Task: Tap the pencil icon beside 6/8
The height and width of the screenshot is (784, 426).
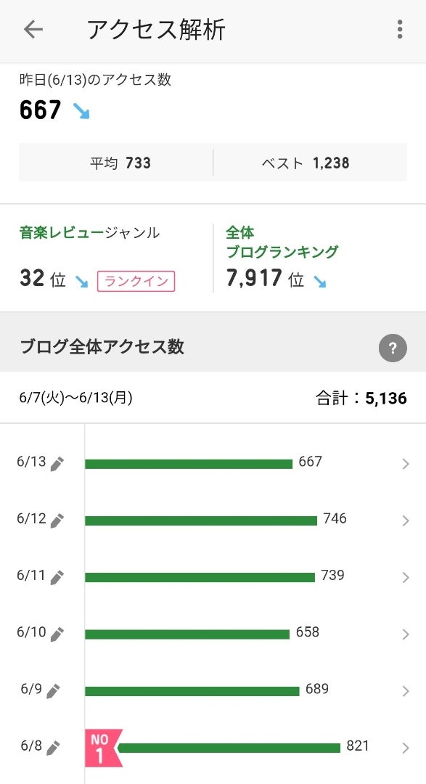Action: click(53, 748)
